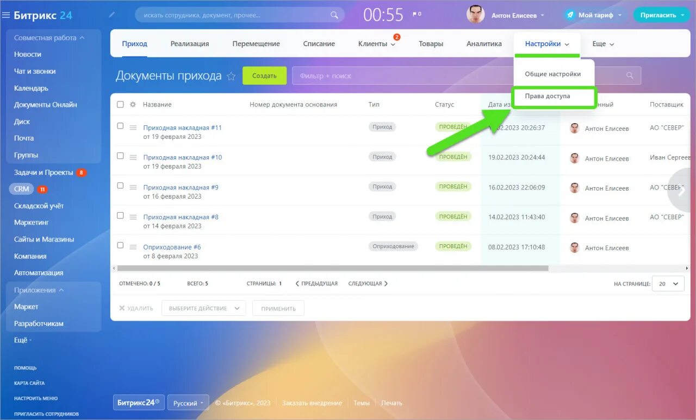Viewport: 696px width, 420px height.
Task: Click the pencil edit icon in header
Action: (112, 15)
